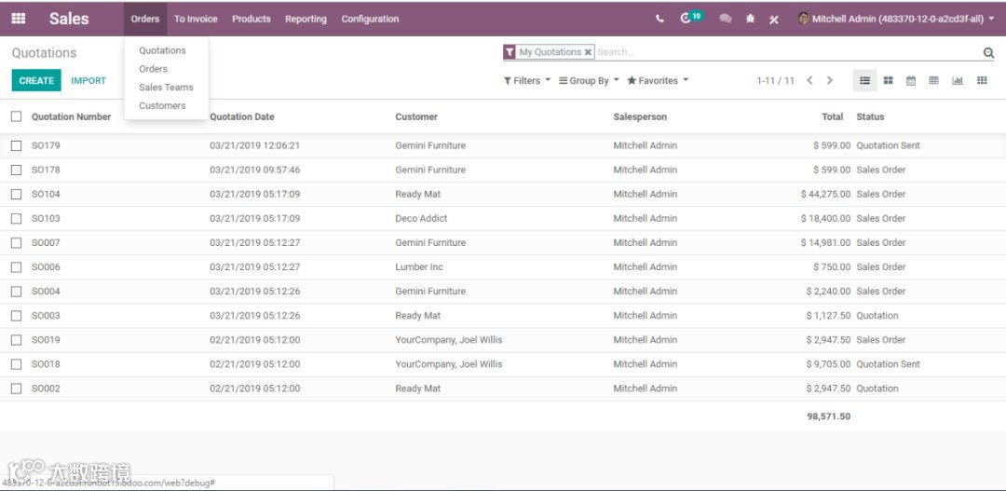1006x491 pixels.
Task: Click Deco Addict customer cell
Action: click(422, 219)
